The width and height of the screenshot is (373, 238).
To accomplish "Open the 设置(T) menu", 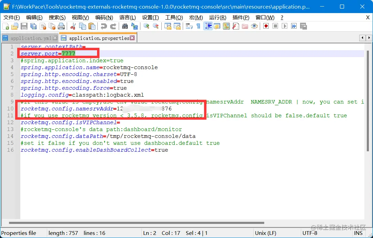I will click(150, 18).
